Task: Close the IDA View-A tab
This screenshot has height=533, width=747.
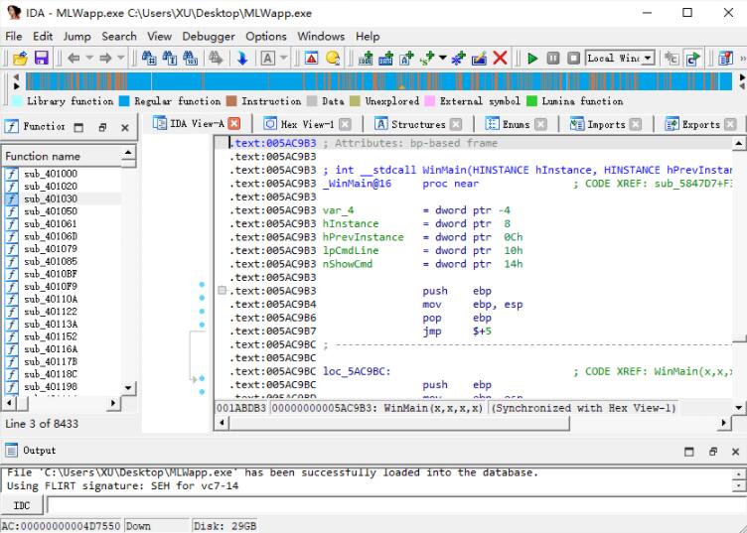Action: 234,124
